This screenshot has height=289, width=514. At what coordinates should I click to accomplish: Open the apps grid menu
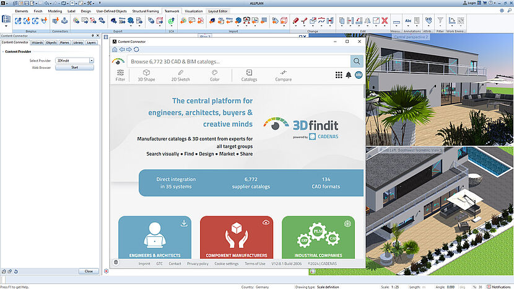(339, 75)
